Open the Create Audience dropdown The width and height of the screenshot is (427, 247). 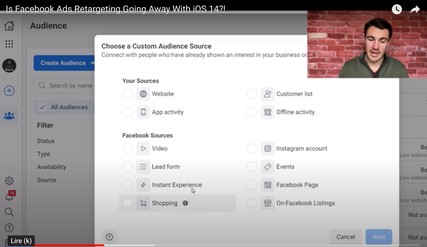[x=64, y=63]
